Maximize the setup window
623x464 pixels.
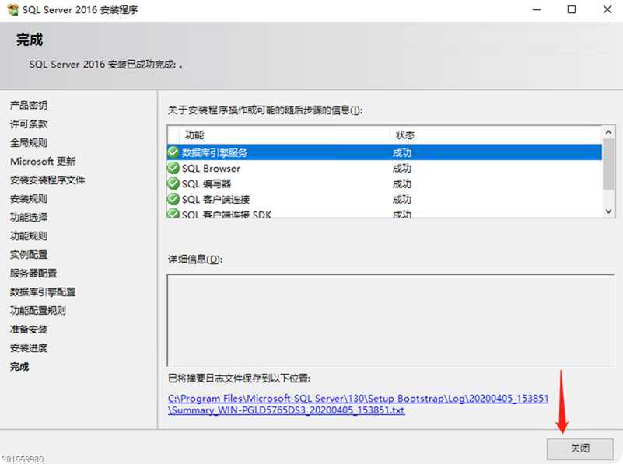(x=572, y=9)
